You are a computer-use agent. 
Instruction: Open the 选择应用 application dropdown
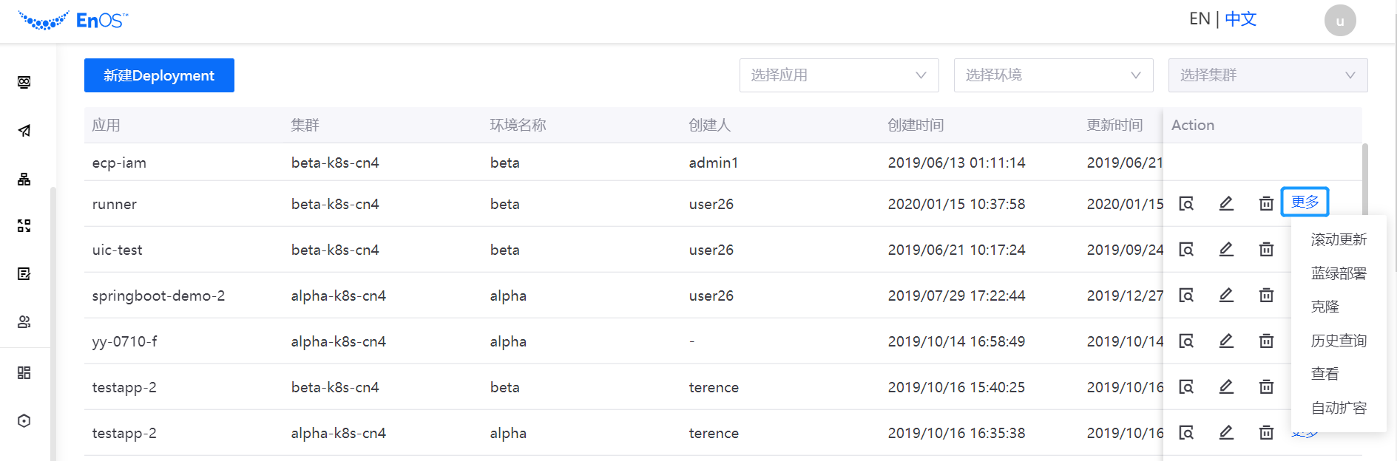839,75
